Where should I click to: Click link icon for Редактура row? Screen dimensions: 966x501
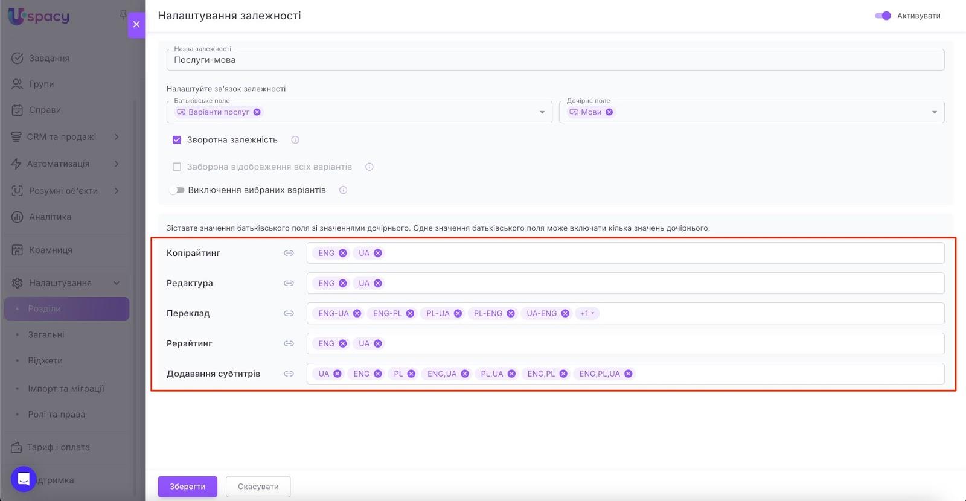[289, 283]
